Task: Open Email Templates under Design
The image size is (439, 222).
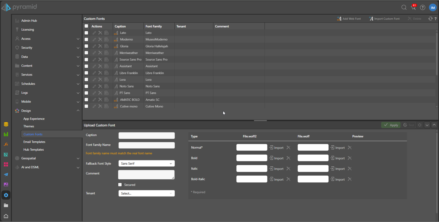Action: tap(34, 142)
